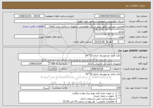The width and height of the screenshot is (153, 108).
Task: Click the unit of measure field showing بسته
Action: tap(35, 88)
